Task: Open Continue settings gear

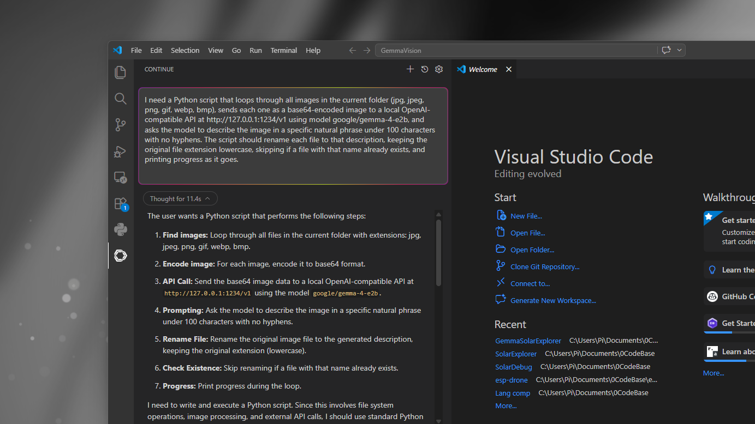Action: point(439,69)
